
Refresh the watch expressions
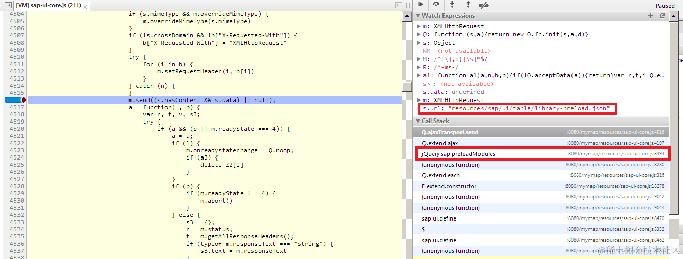coord(662,16)
